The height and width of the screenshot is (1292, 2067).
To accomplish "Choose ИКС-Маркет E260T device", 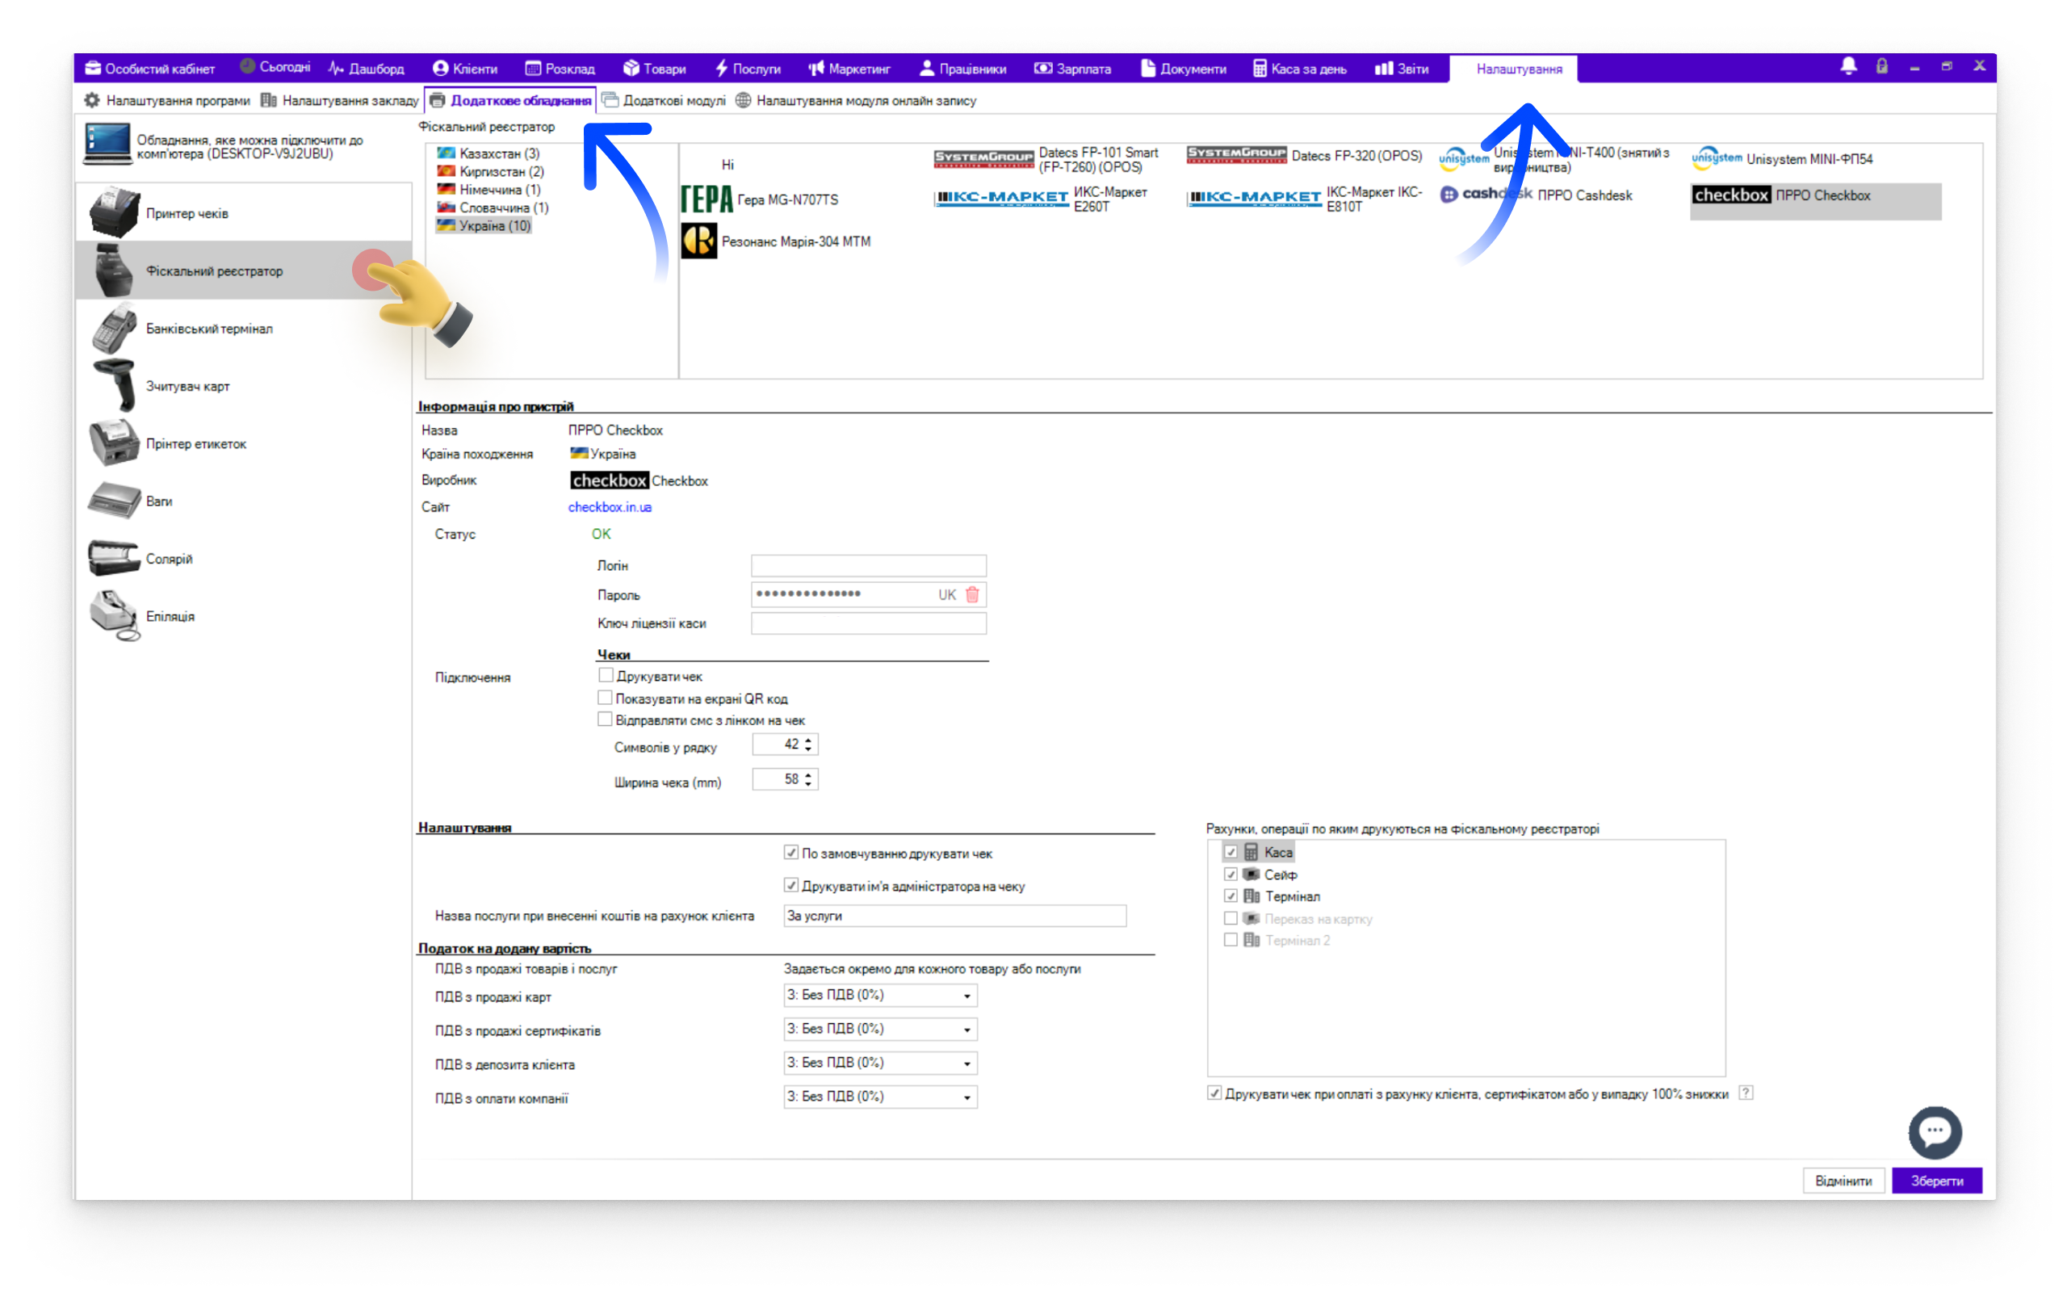I will [1042, 199].
